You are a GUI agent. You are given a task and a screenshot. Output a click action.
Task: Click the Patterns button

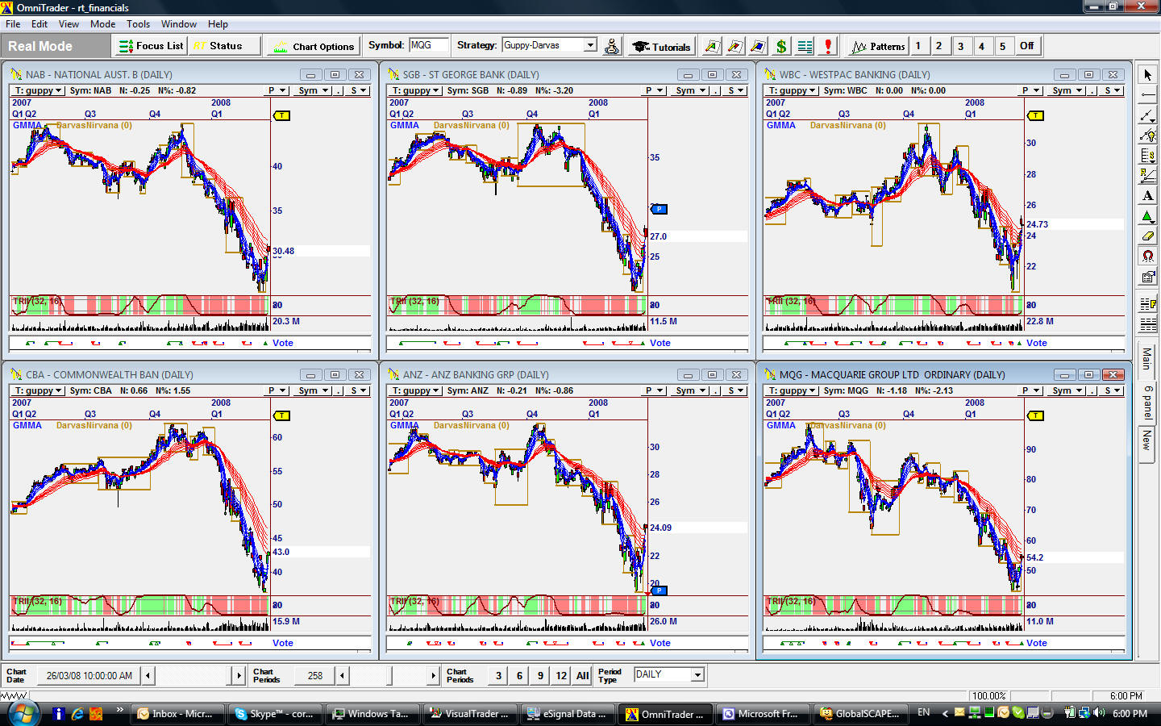pos(878,46)
